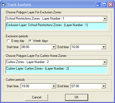This screenshot has width=115, height=103.
Task: Open exclusion End time 16:00 dropdown arrow
Action: coord(104,47)
